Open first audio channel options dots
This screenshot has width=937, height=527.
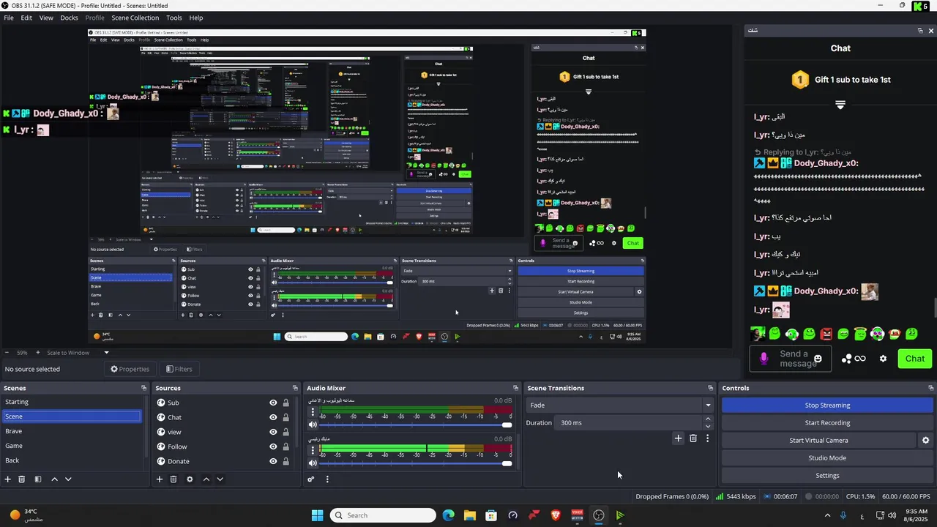point(313,412)
